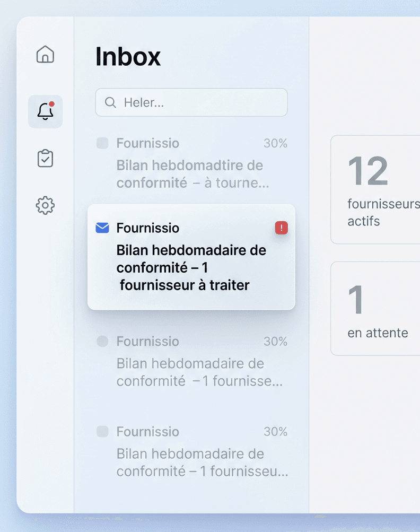The width and height of the screenshot is (420, 532).
Task: Open the 12 fournisseurs actifs card
Action: pyautogui.click(x=375, y=189)
